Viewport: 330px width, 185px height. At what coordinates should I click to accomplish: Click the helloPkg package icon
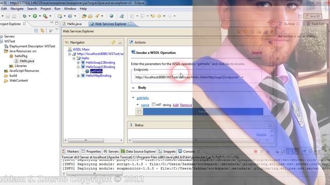pyautogui.click(x=11, y=56)
